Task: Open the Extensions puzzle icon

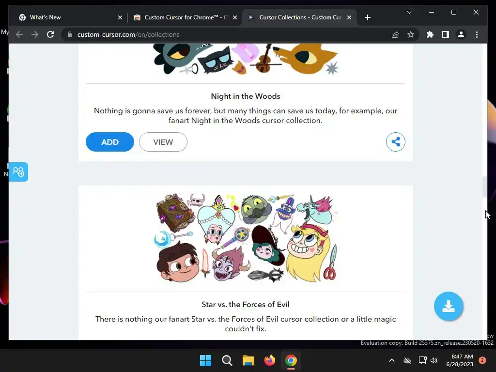Action: click(x=430, y=34)
